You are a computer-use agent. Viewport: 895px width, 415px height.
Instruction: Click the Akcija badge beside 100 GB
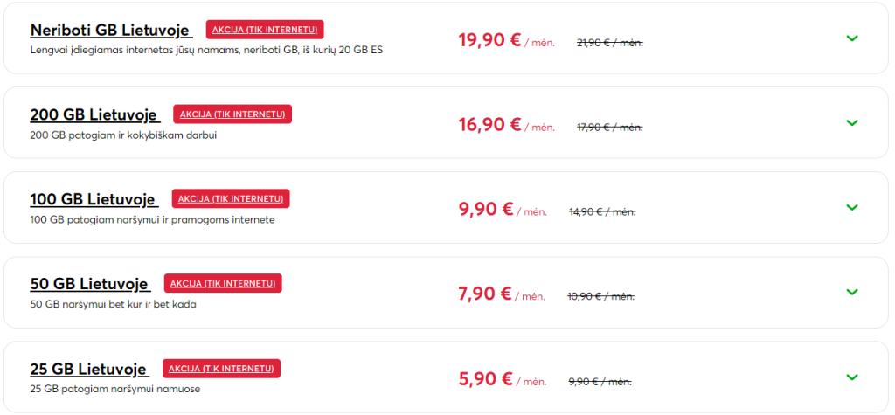tap(231, 199)
